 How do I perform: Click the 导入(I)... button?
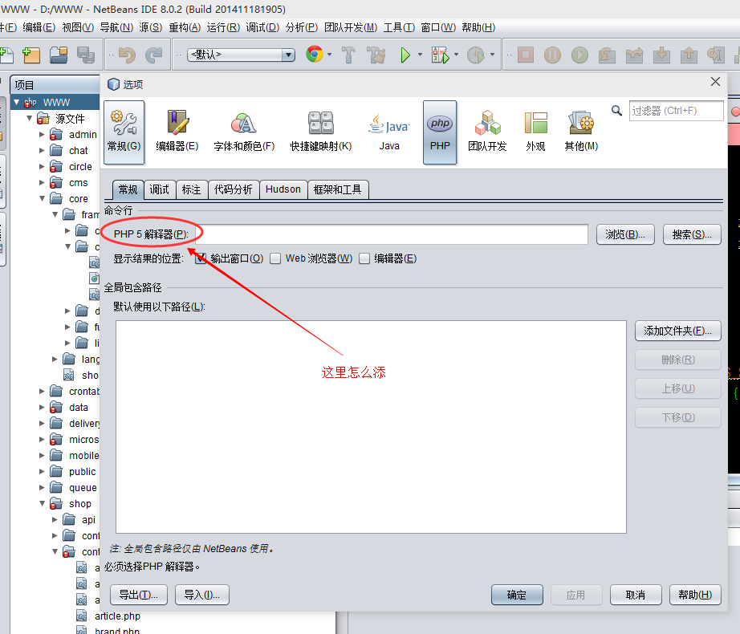(202, 595)
